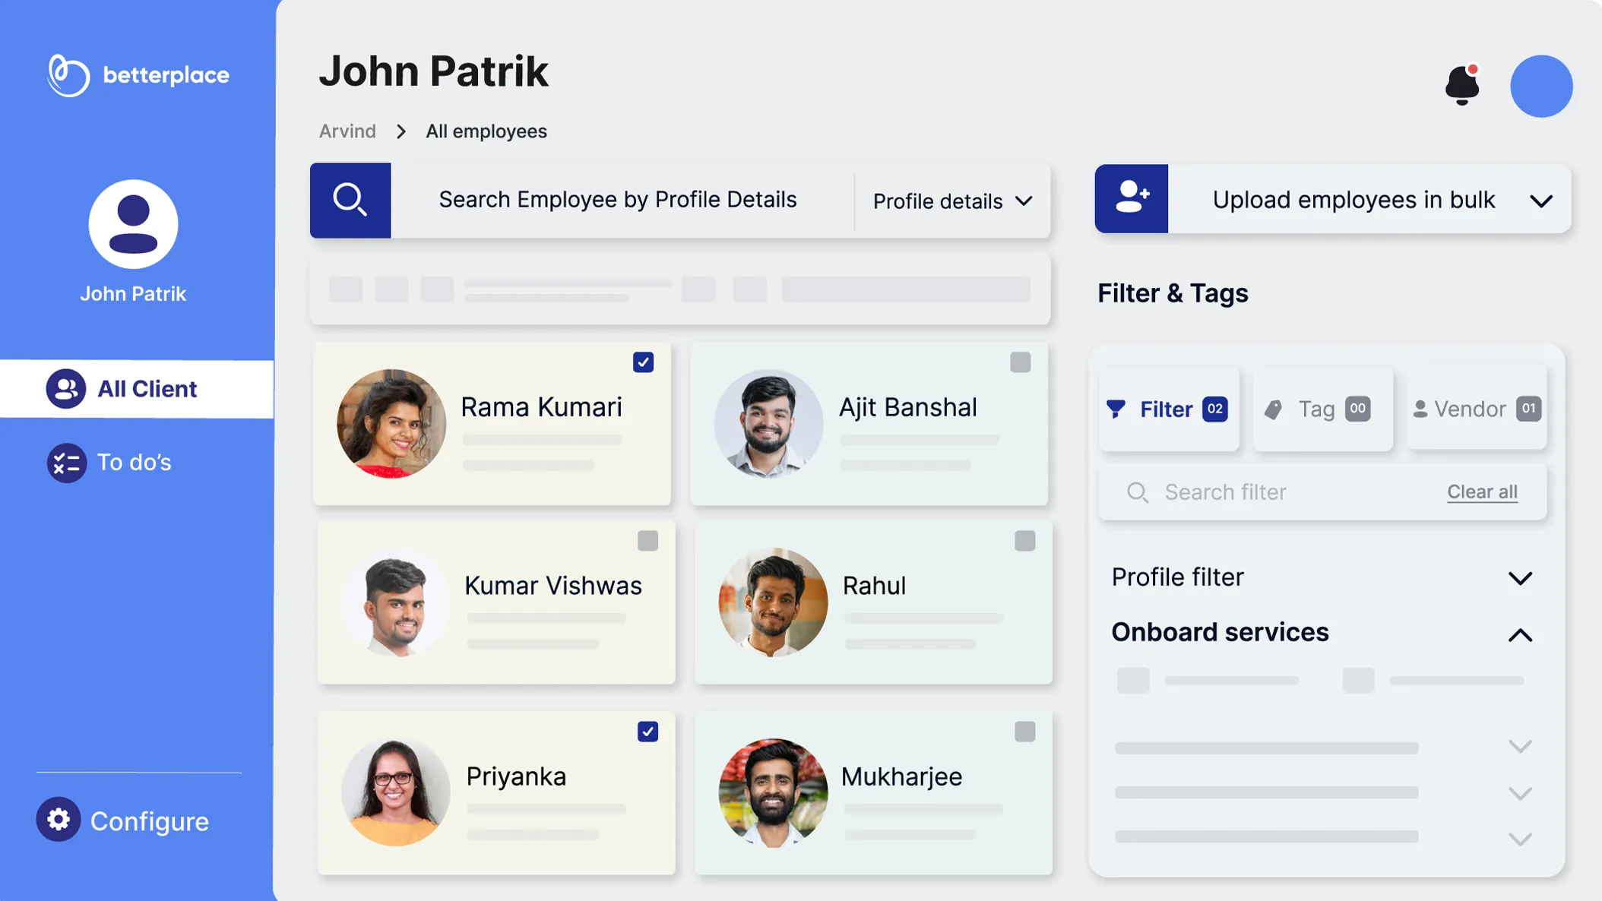1602x901 pixels.
Task: Click the notification bell icon
Action: click(x=1461, y=85)
